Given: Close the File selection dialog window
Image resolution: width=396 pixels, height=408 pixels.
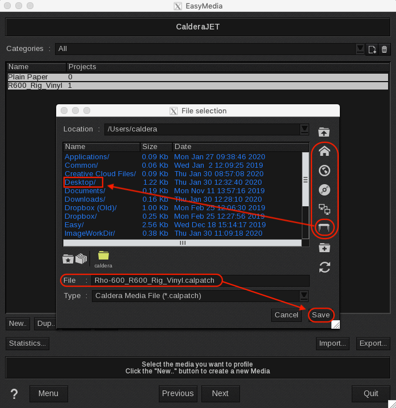Looking at the screenshot, I should coord(64,111).
